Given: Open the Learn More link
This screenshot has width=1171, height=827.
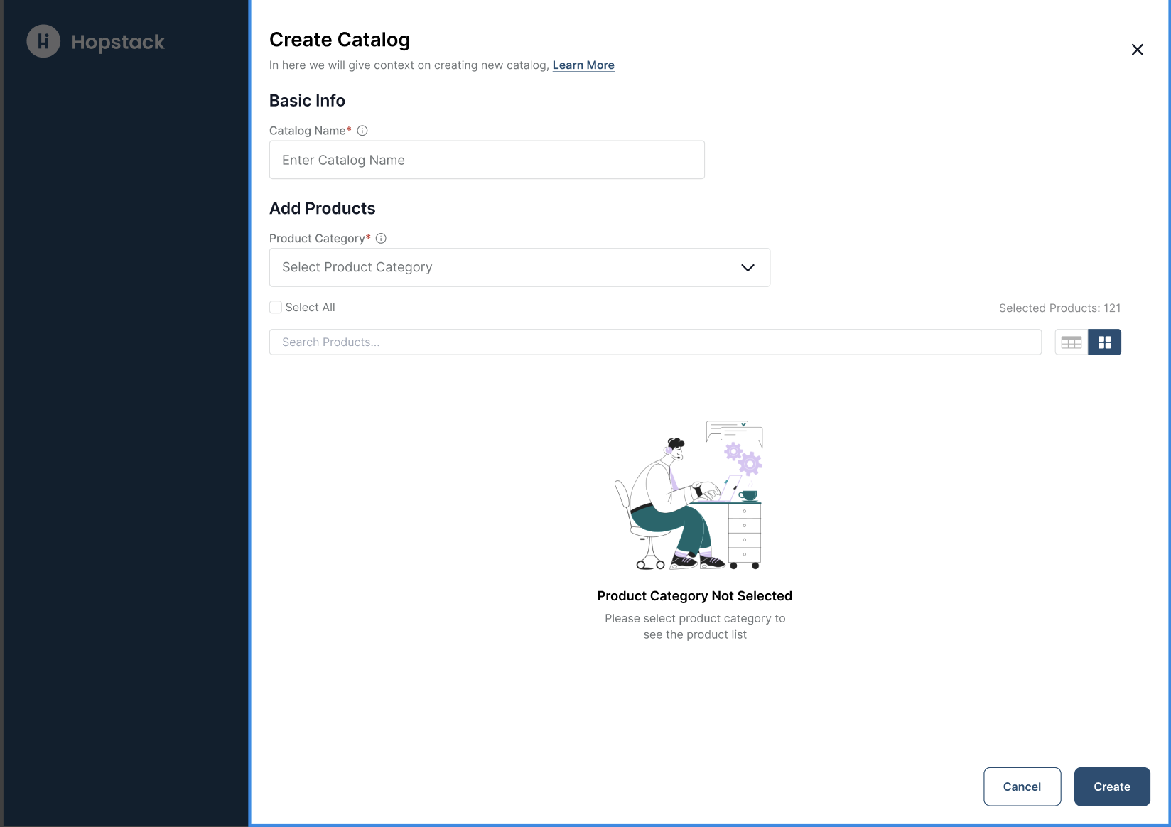Looking at the screenshot, I should (x=583, y=65).
